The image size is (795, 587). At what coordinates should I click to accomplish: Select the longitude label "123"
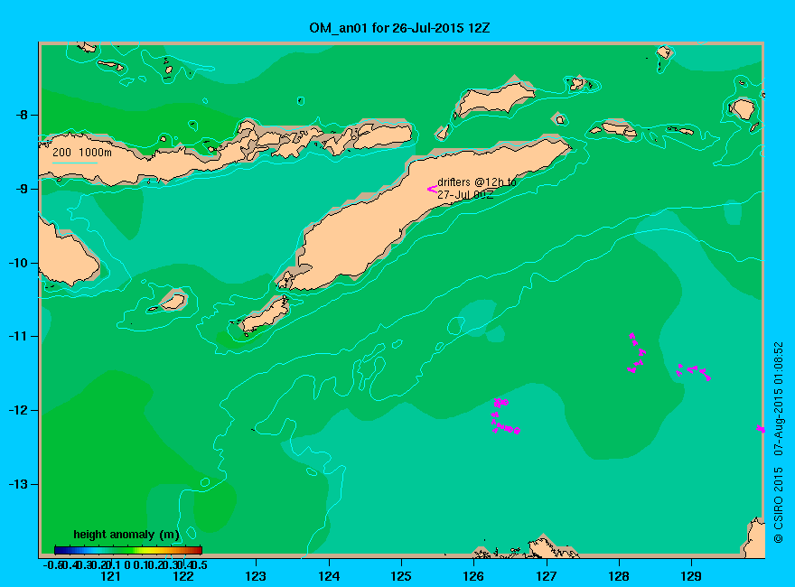click(x=256, y=576)
